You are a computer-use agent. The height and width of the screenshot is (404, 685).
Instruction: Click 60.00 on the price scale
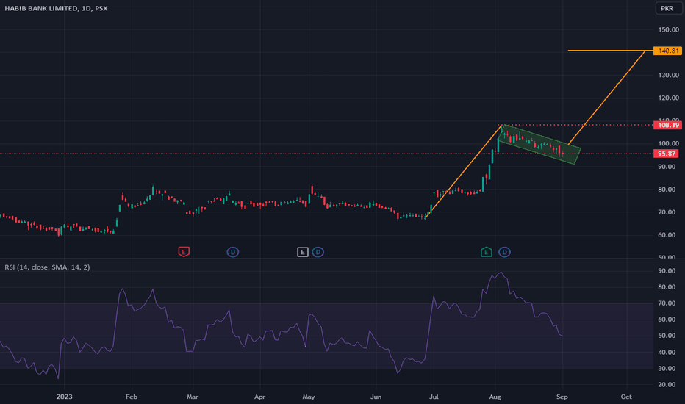coord(667,235)
